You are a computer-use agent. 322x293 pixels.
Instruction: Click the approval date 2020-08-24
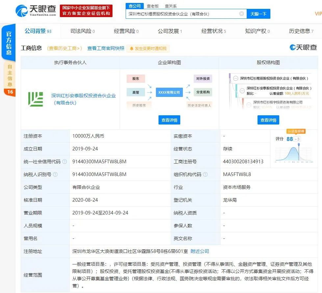[85, 200]
